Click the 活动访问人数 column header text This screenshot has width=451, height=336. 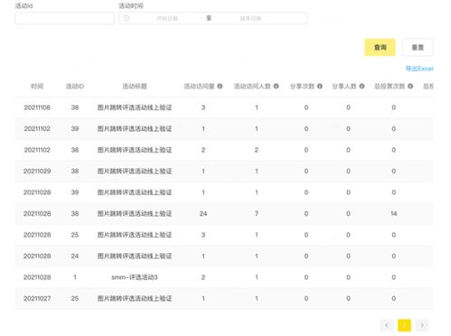[x=252, y=87]
